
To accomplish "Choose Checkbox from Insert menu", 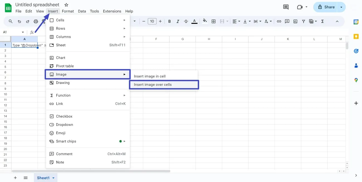I will (x=88, y=116).
